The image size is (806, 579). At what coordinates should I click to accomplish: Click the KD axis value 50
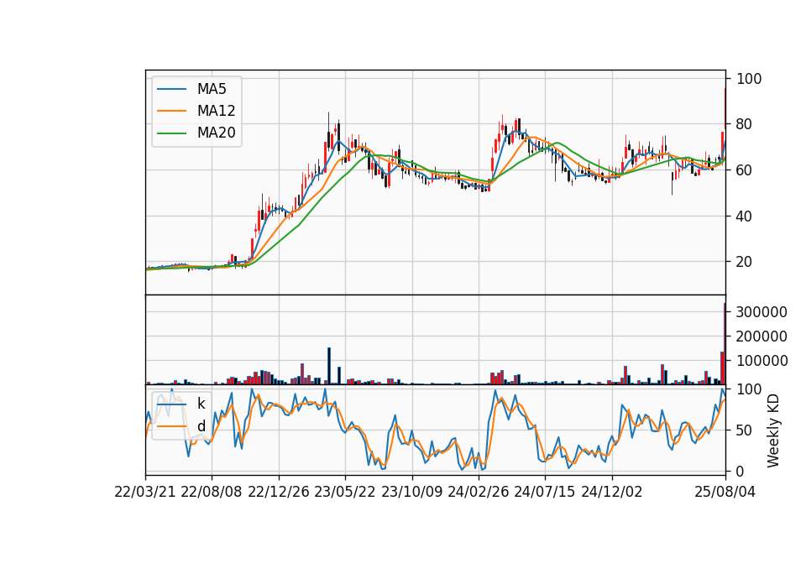pyautogui.click(x=745, y=430)
